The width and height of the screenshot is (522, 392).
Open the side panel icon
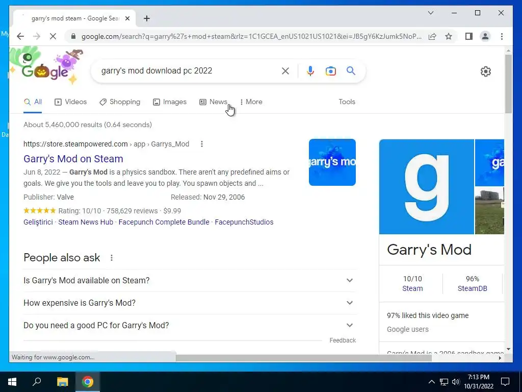[x=469, y=36]
